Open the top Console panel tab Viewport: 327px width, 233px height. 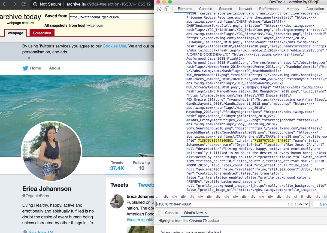205,9
